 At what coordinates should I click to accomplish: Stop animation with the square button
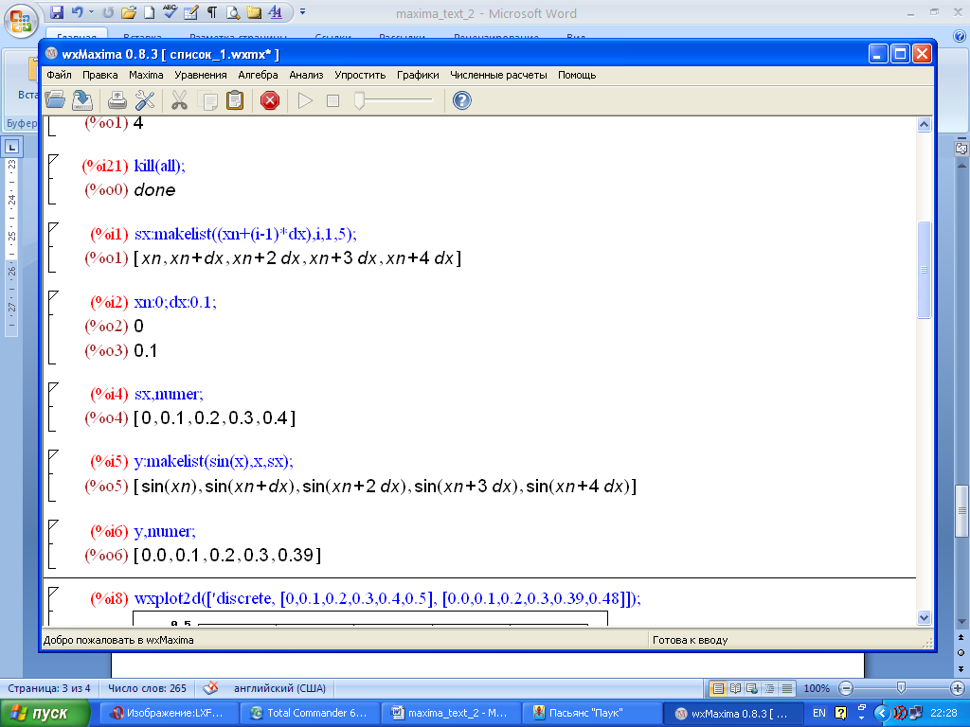[332, 100]
